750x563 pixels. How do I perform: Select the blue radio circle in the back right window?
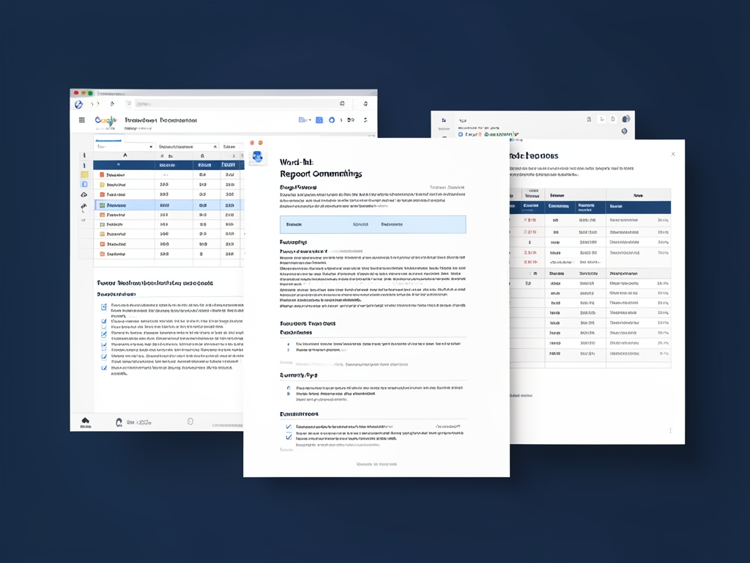pos(461,135)
